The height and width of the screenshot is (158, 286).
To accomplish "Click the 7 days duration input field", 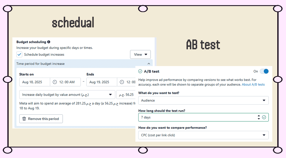I will point(196,117).
